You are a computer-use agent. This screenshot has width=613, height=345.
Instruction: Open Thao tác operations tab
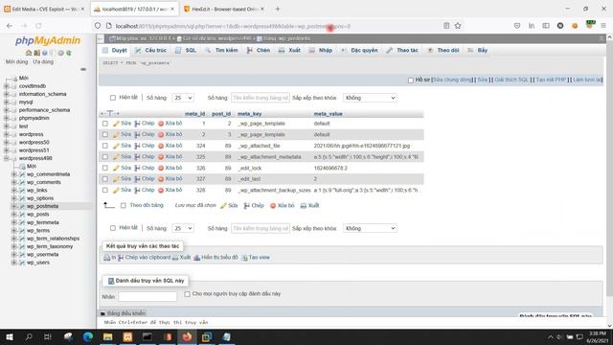pos(402,50)
